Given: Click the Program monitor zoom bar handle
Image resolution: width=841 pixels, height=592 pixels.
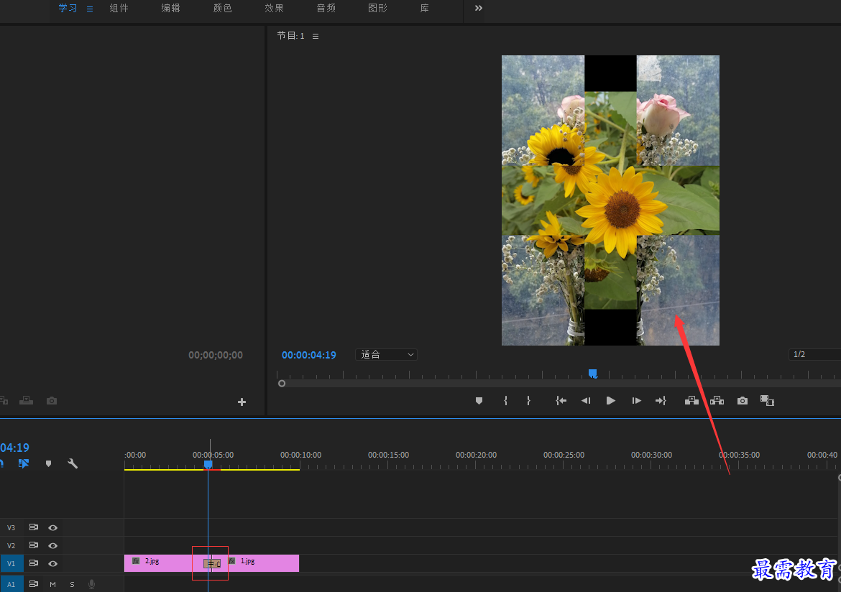Looking at the screenshot, I should (x=282, y=384).
